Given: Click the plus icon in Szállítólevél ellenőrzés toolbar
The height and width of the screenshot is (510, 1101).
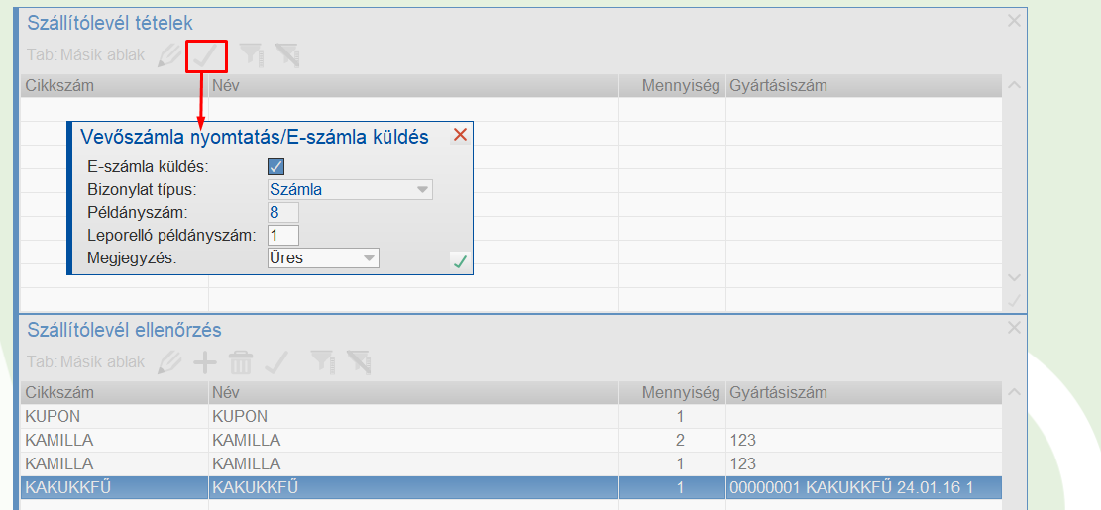Looking at the screenshot, I should [x=205, y=362].
